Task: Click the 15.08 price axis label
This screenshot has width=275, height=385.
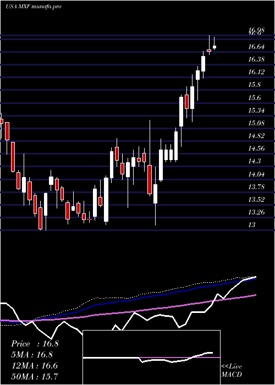Action: 256,123
